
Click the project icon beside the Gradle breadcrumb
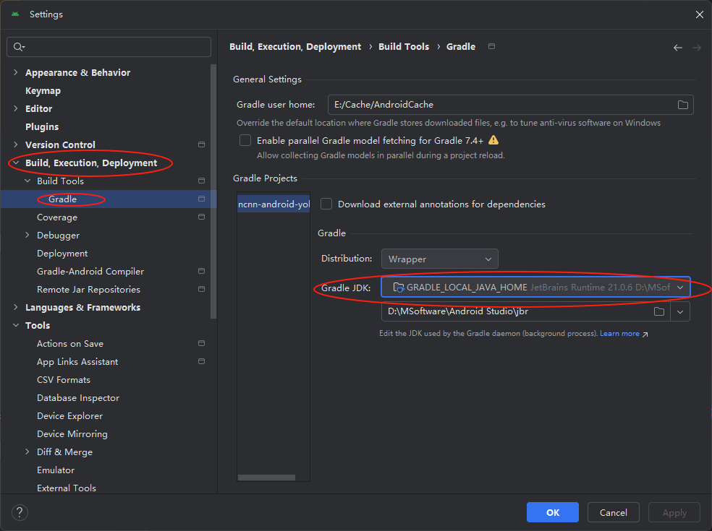coord(491,46)
